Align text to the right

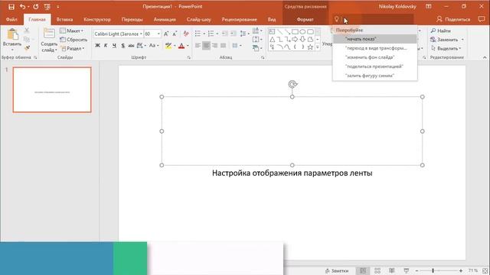[214, 46]
